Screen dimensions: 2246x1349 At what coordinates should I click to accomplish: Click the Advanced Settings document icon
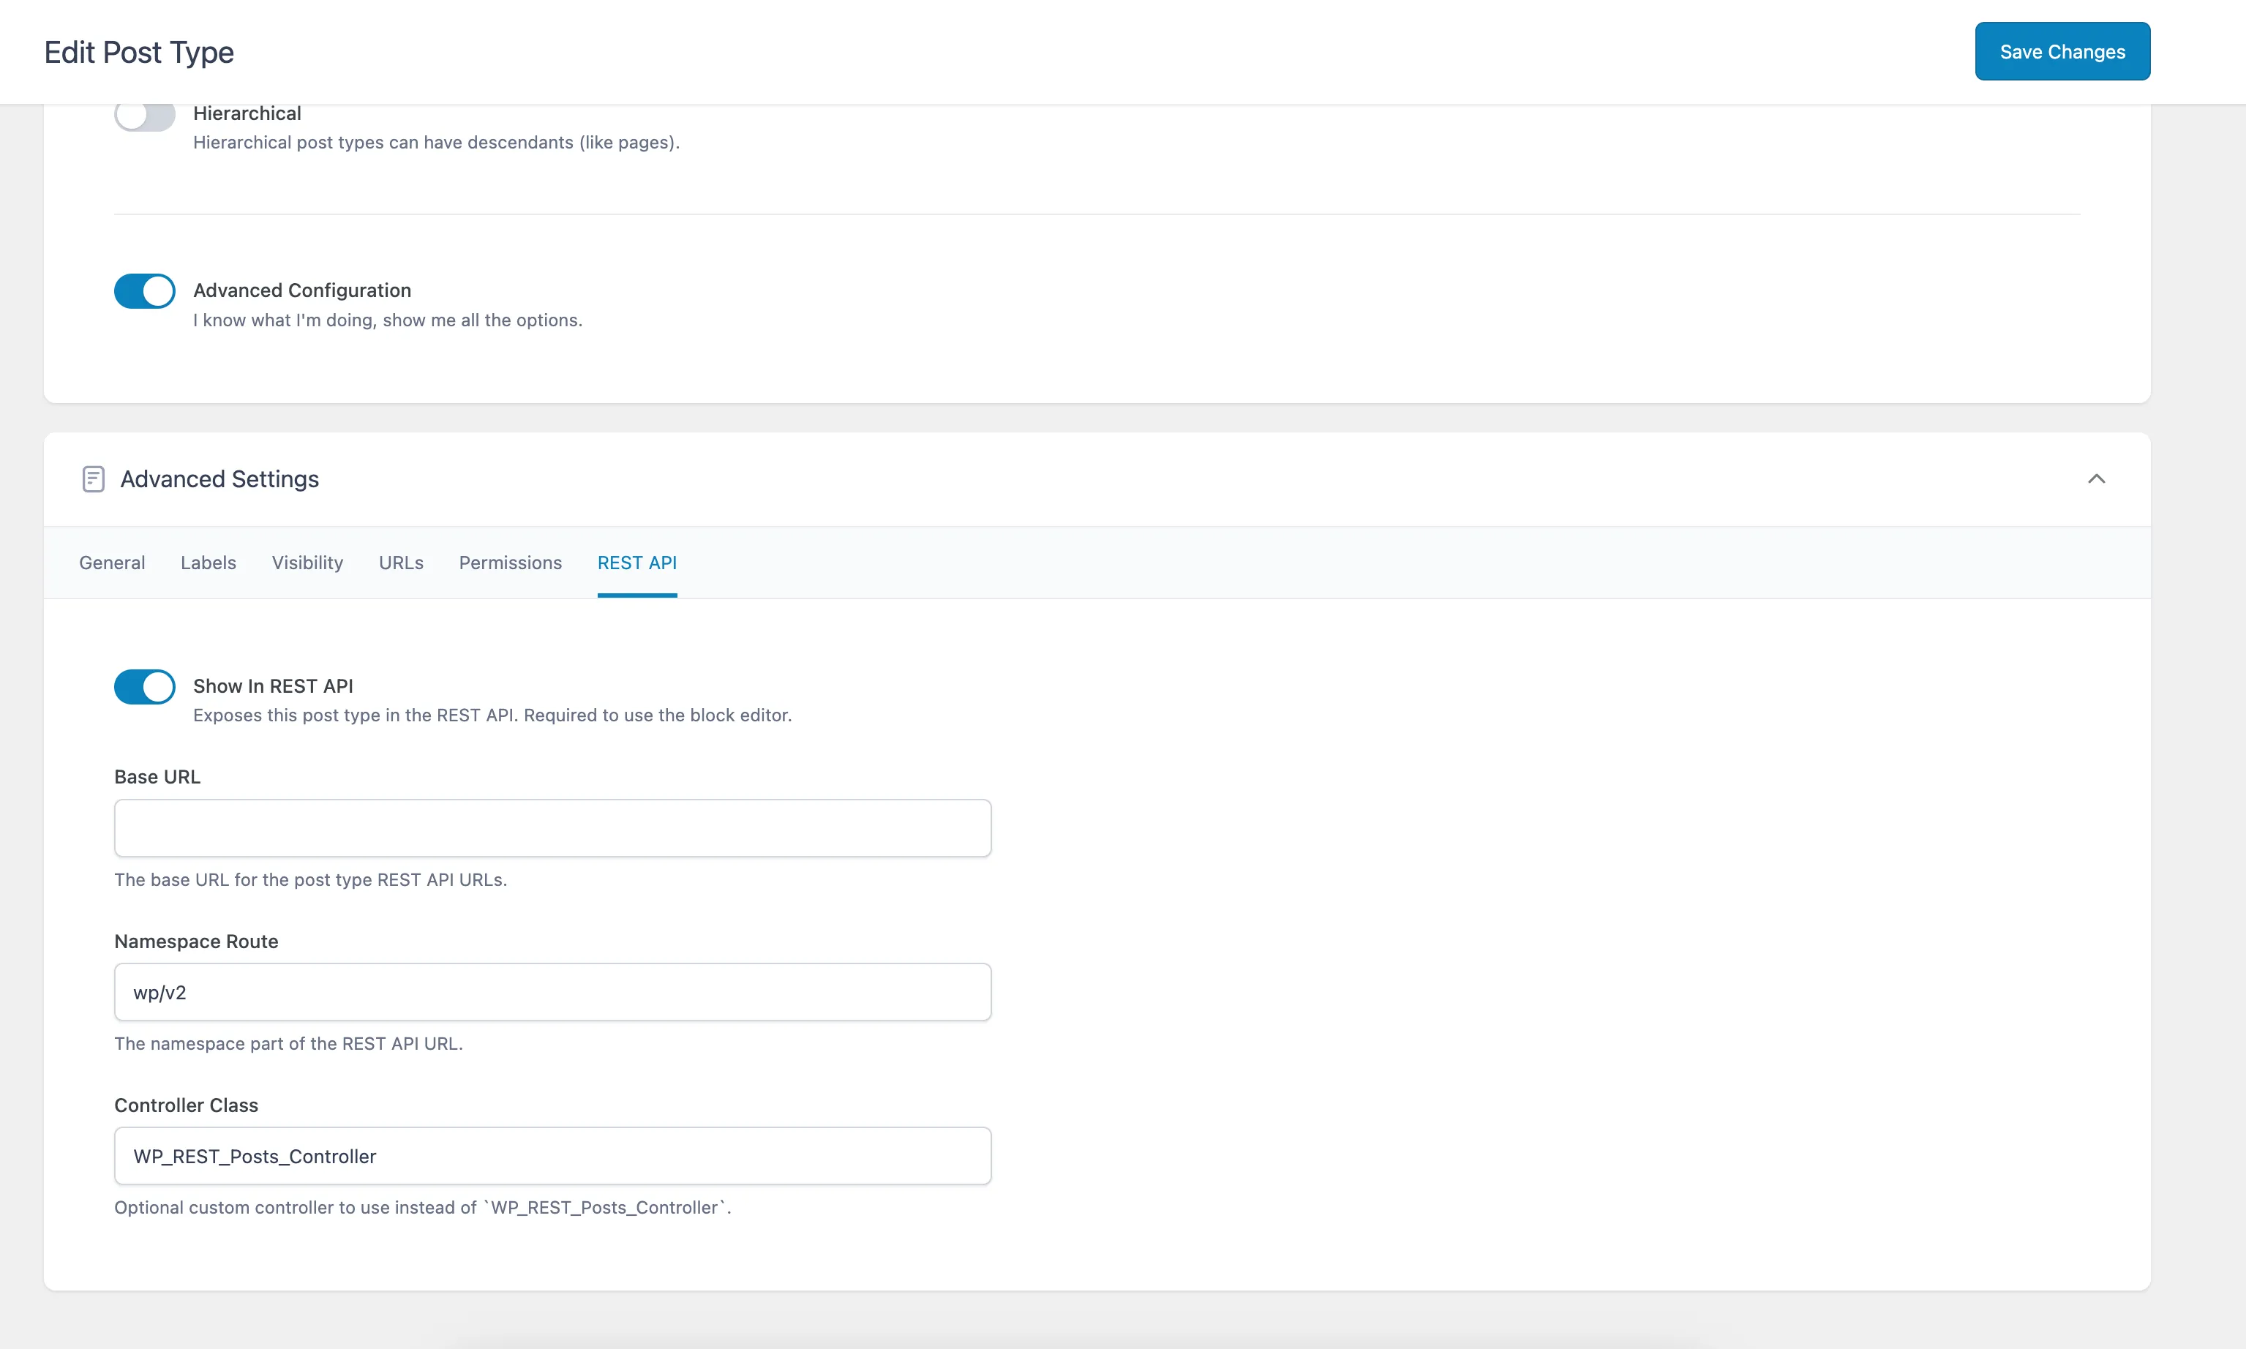[x=94, y=478]
